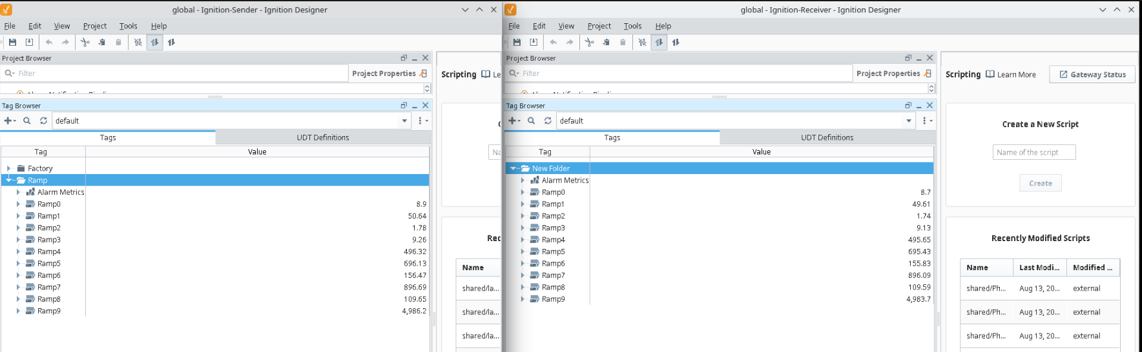
Task: Undock Receiver Project Browser panel with float icon
Action: click(908, 58)
